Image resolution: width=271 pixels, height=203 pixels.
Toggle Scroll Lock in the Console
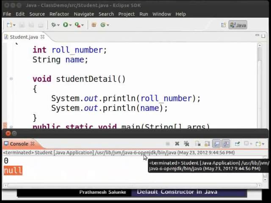(x=207, y=144)
